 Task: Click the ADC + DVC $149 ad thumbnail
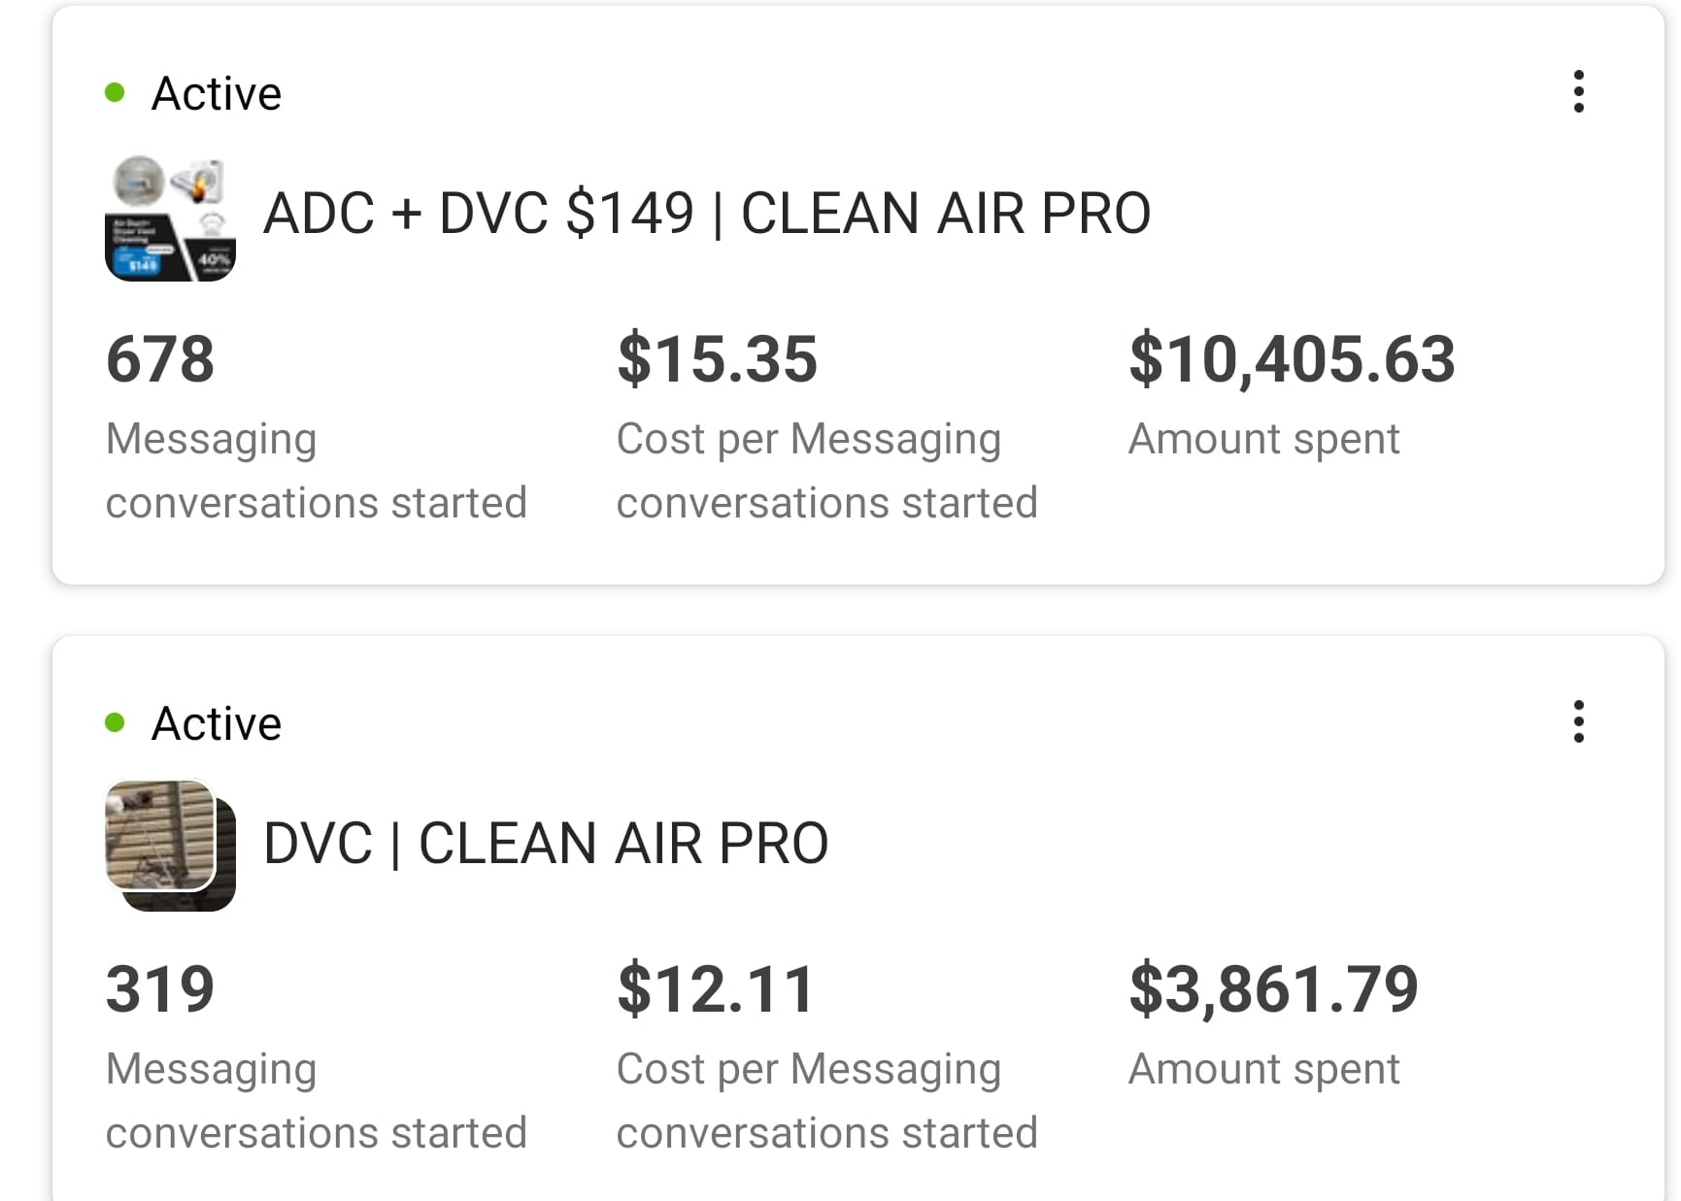pyautogui.click(x=170, y=218)
